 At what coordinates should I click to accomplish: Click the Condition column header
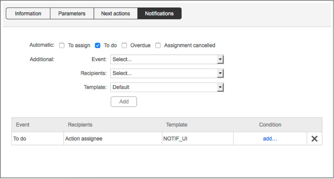tap(270, 125)
